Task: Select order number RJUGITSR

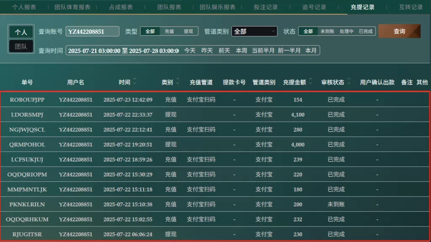Action: point(27,234)
